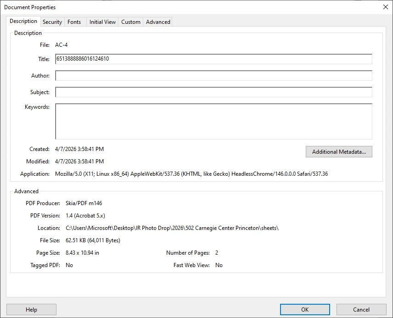Open the Fonts tab
393x318 pixels.
(74, 22)
